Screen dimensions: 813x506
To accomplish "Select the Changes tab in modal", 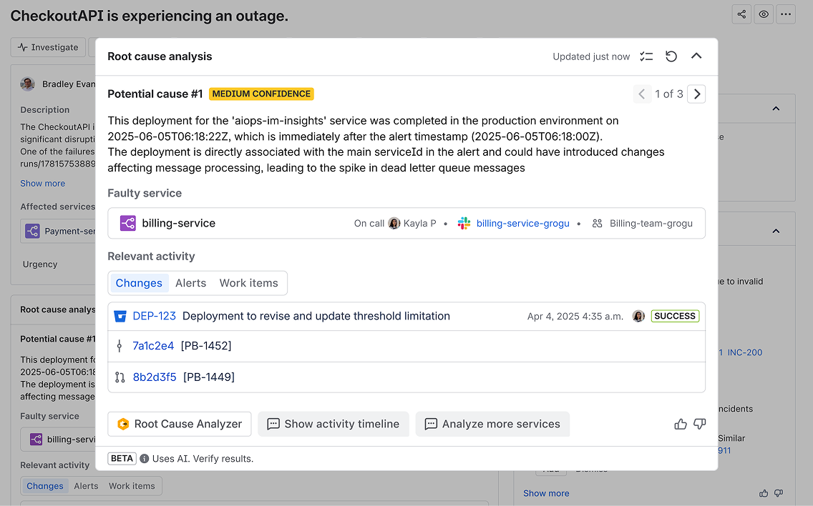I will pyautogui.click(x=139, y=283).
